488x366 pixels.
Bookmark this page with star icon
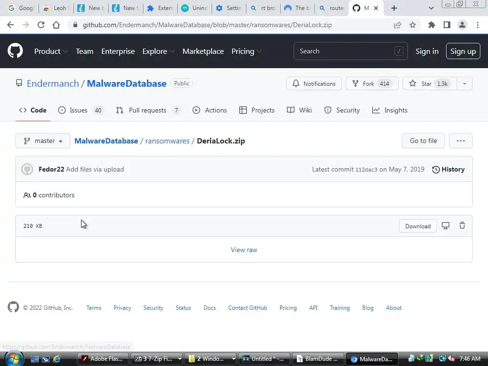pos(413,25)
